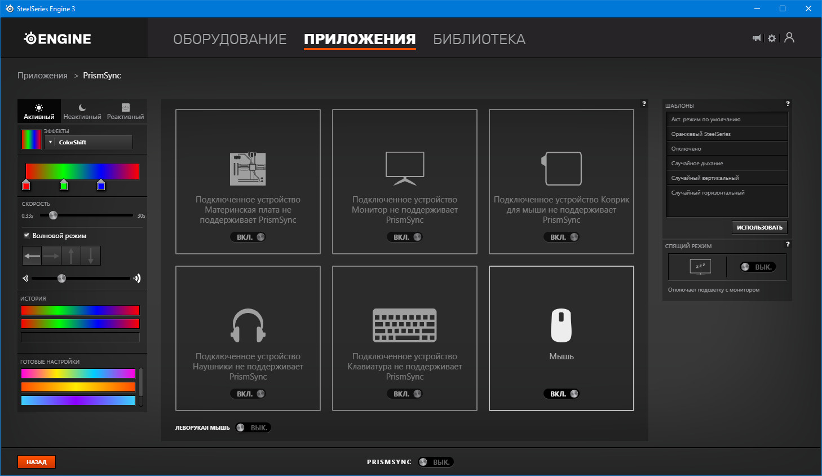Select the Активный lighting tab
822x476 pixels.
[x=39, y=111]
